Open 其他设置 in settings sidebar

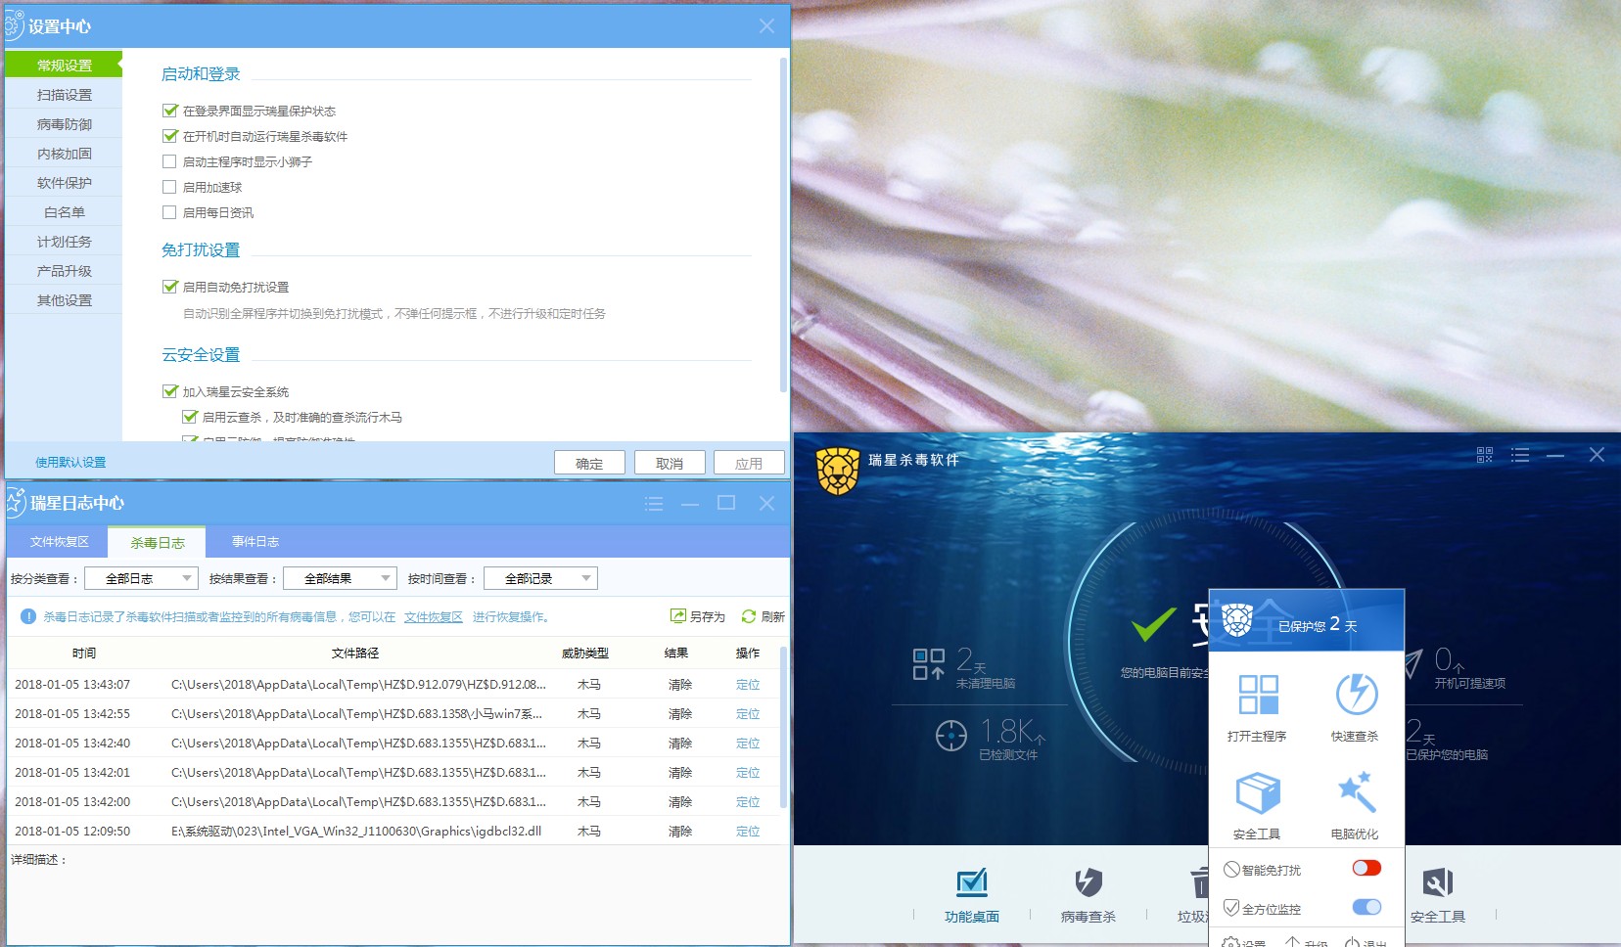64,300
